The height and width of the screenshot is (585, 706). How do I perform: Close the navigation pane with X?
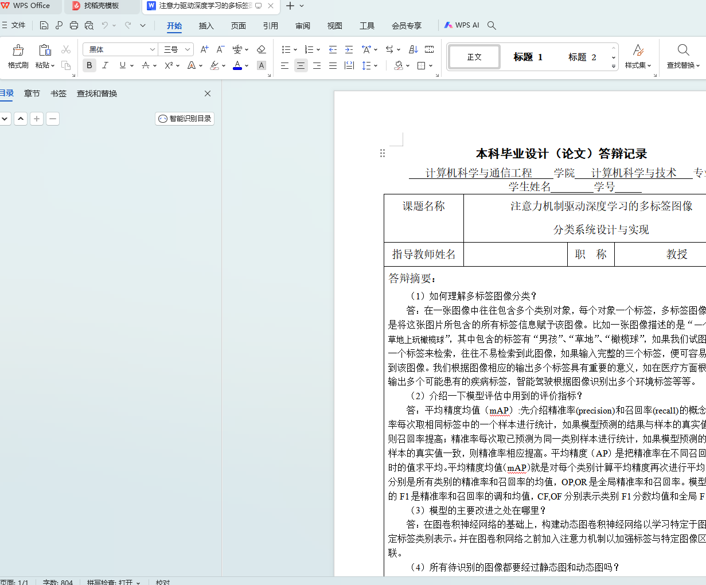pyautogui.click(x=208, y=93)
